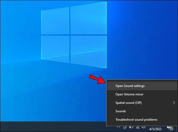Open the Wi-Fi network tray icon
Screen dimensions: 178x132
(x=138, y=127)
